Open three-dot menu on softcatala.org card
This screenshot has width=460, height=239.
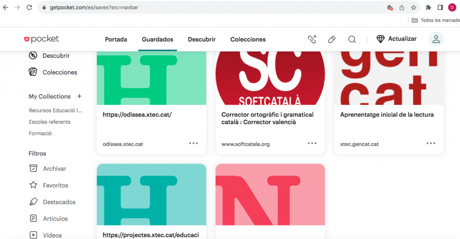pyautogui.click(x=312, y=143)
